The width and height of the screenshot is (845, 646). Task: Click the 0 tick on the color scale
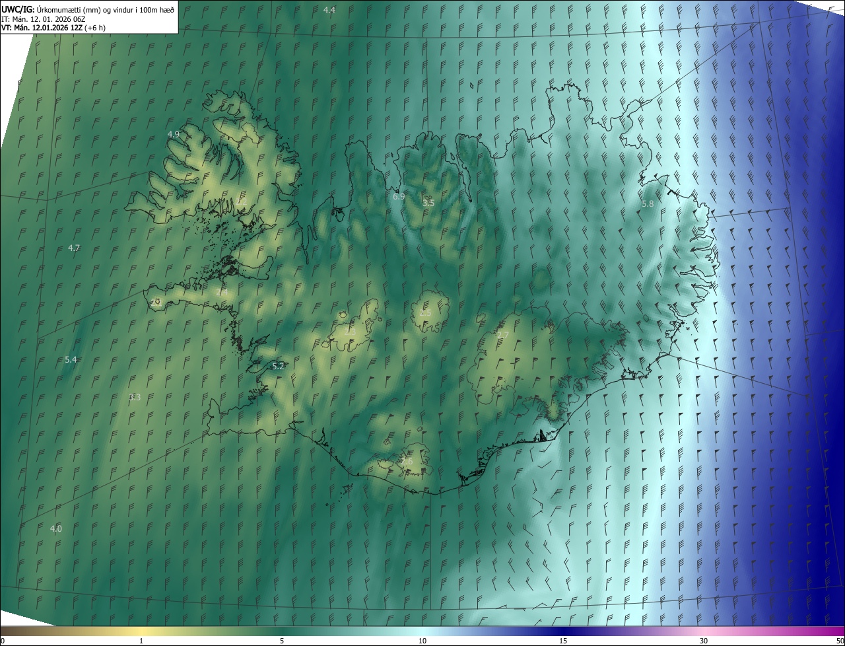(x=3, y=641)
